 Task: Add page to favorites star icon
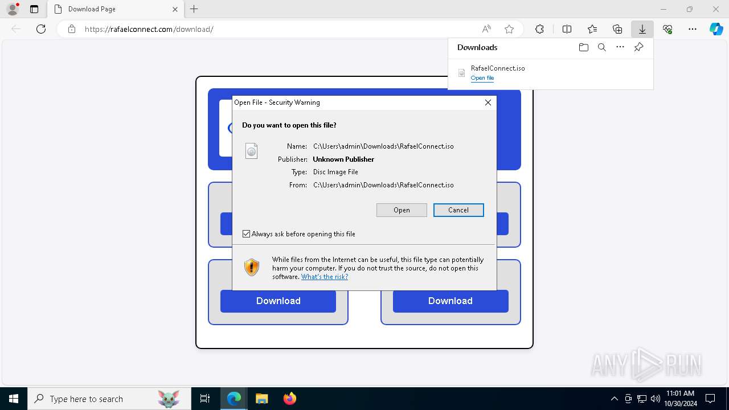coord(509,29)
